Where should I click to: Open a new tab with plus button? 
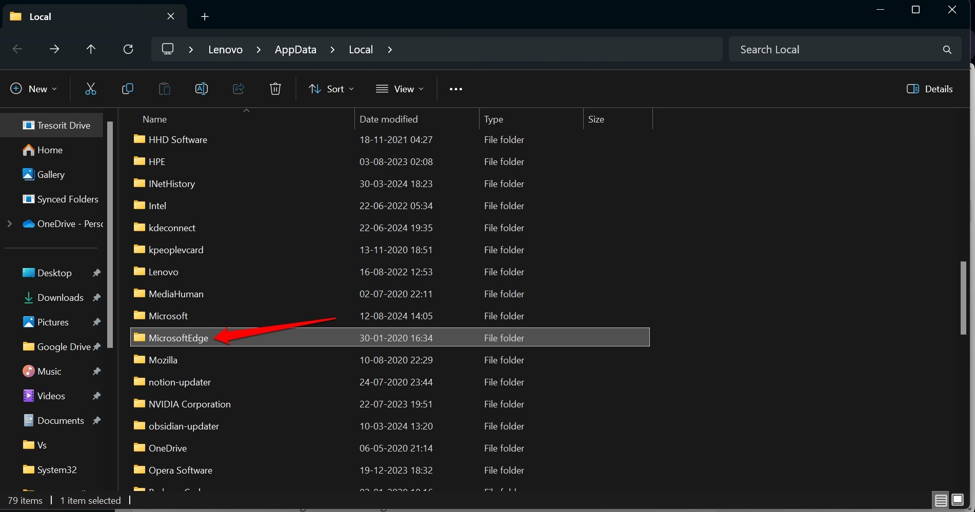(x=205, y=16)
